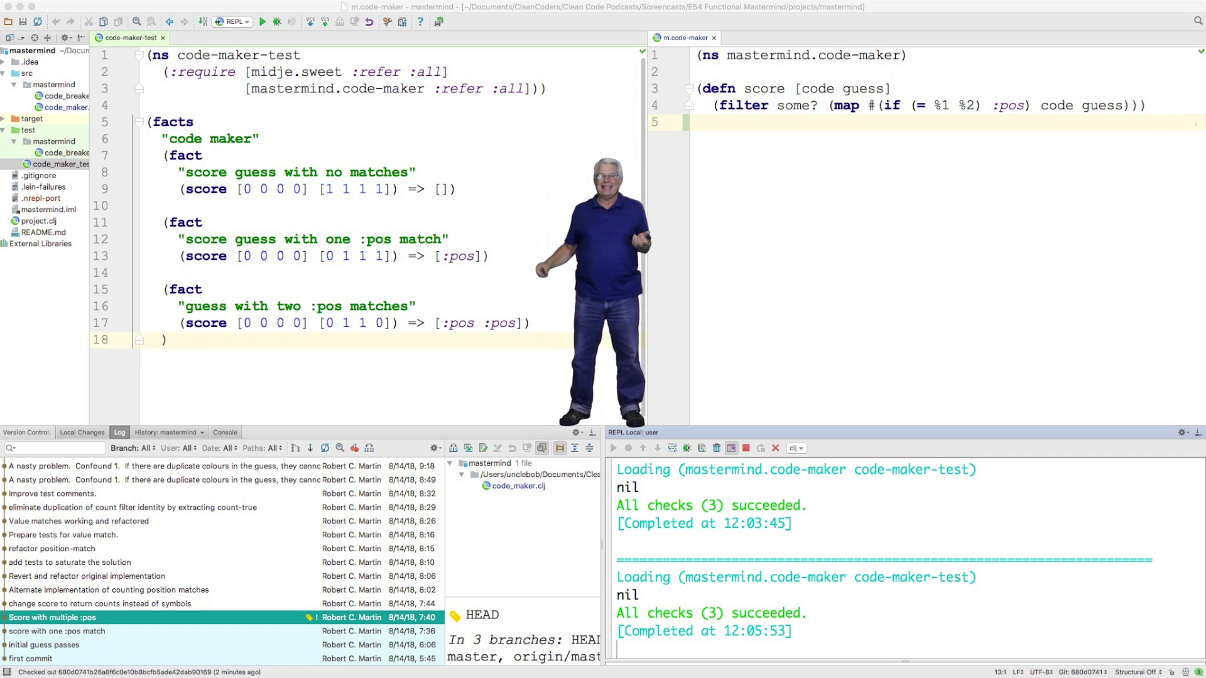Collapse the test folder
The height and width of the screenshot is (678, 1206).
click(3, 130)
